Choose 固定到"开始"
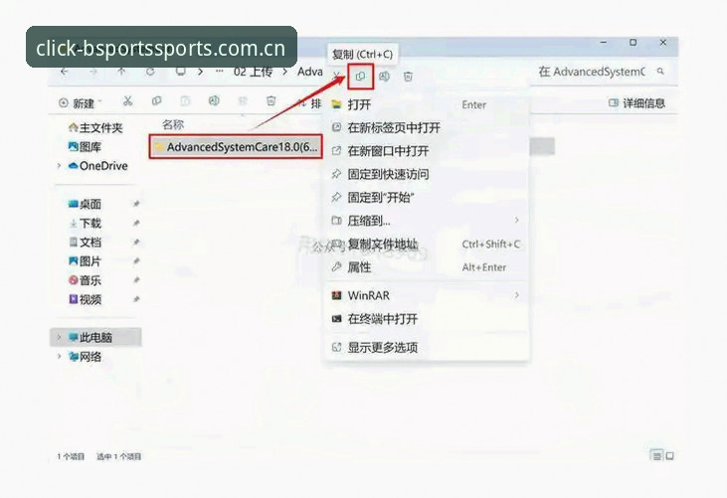This screenshot has width=727, height=498. click(x=426, y=198)
